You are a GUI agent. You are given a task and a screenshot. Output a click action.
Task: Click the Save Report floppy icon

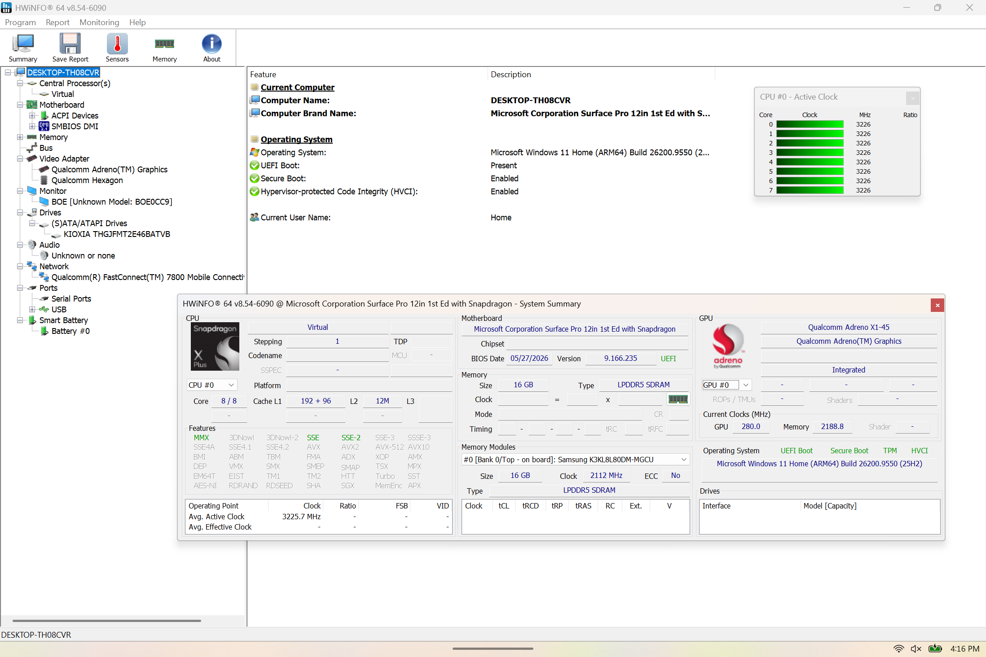point(70,48)
